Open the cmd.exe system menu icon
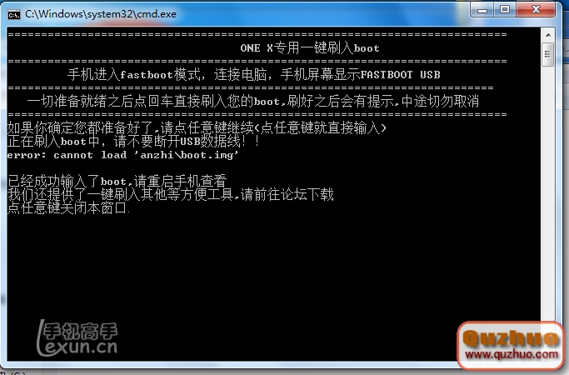 pyautogui.click(x=14, y=14)
